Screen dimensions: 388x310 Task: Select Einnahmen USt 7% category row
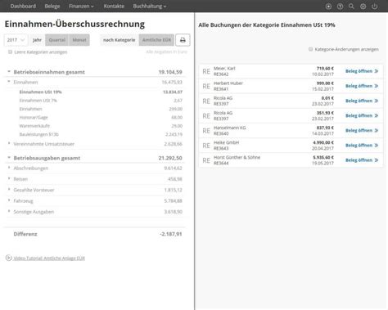tap(101, 101)
